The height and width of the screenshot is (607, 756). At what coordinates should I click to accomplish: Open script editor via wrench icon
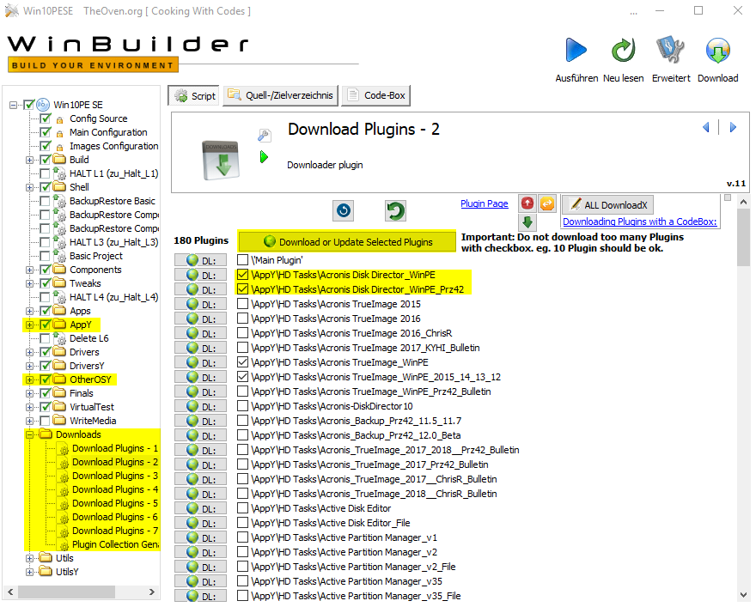coord(265,135)
